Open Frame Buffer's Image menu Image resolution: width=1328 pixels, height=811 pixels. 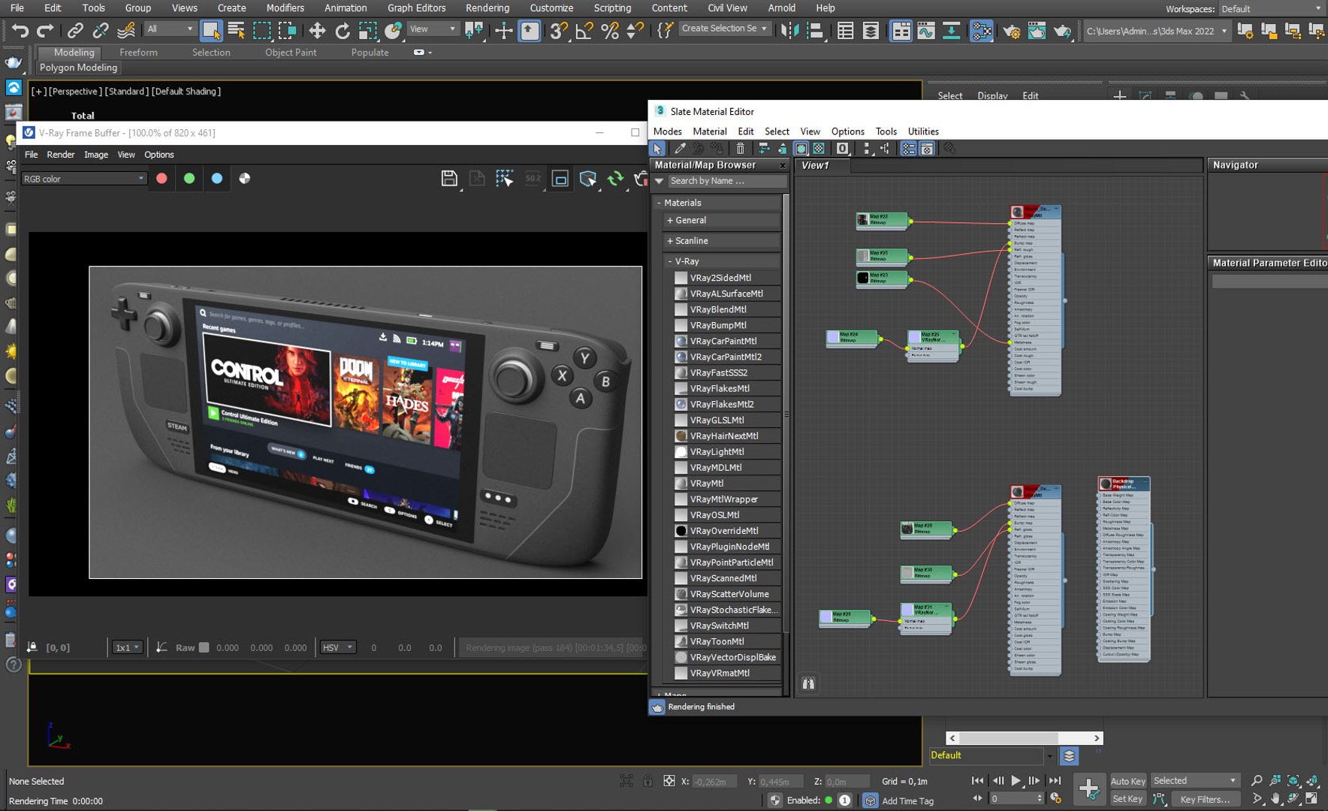coord(95,155)
